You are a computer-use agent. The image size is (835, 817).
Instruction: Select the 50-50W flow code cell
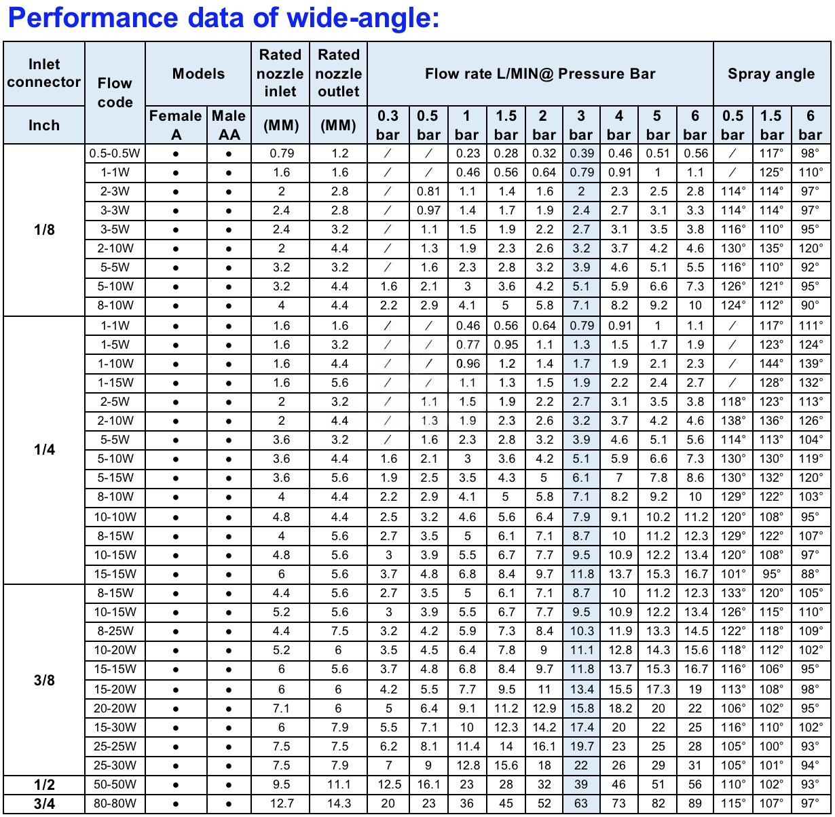point(115,784)
